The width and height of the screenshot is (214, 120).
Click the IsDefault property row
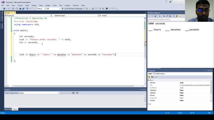click(180, 90)
